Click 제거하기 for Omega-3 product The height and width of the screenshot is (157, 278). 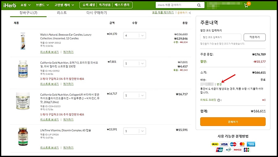[68, 84]
